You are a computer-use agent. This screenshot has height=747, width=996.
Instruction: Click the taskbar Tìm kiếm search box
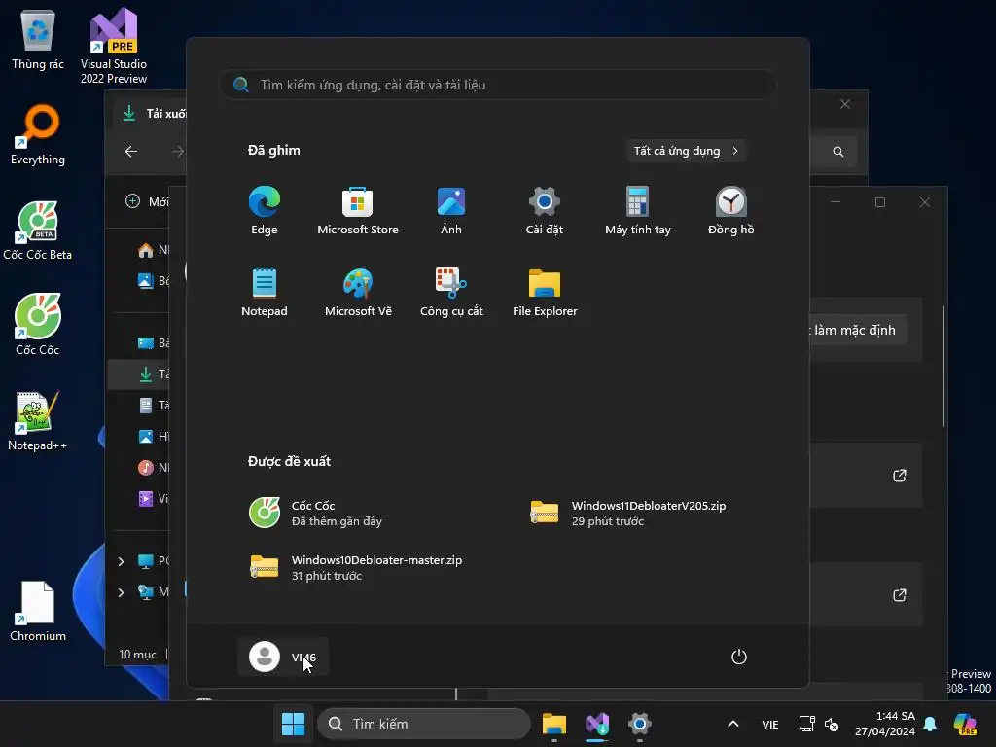[x=424, y=724]
